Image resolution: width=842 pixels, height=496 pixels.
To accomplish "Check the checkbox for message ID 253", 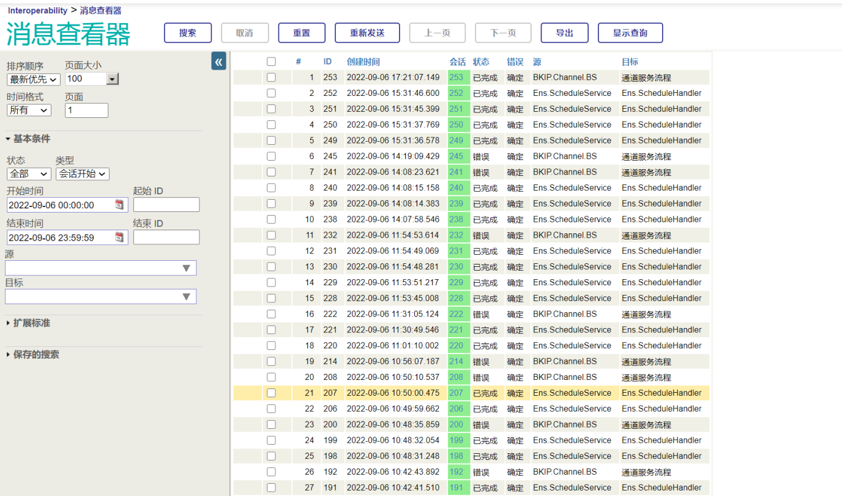I will [271, 78].
